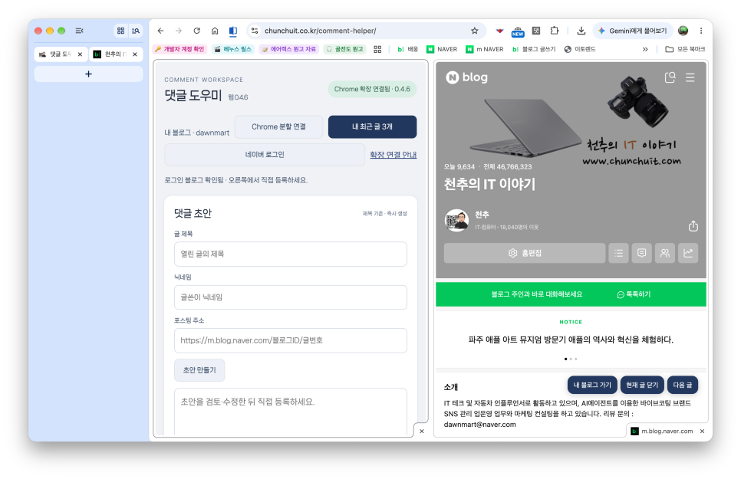The image size is (741, 479).
Task: Click the 초안 만들기 button
Action: (x=199, y=370)
